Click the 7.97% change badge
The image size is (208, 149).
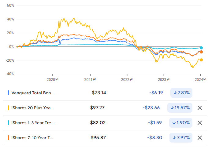click(x=181, y=138)
